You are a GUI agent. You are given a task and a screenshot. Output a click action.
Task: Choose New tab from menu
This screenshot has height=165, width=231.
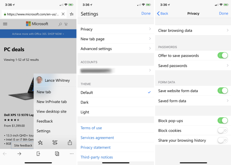(x=55, y=92)
